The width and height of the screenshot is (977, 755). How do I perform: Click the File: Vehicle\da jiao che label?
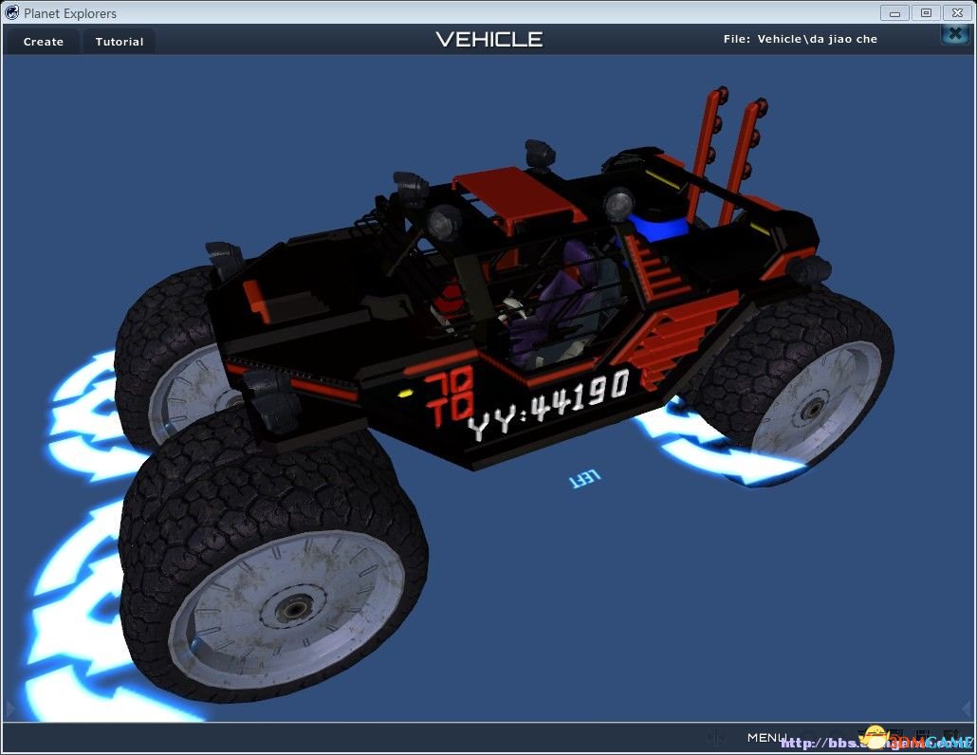click(x=800, y=39)
